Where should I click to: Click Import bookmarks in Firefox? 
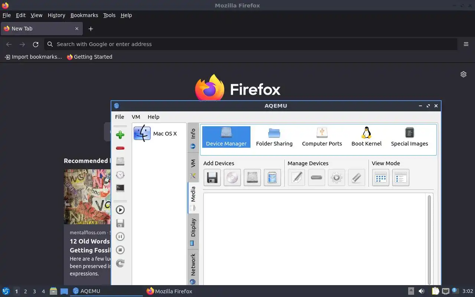click(33, 57)
